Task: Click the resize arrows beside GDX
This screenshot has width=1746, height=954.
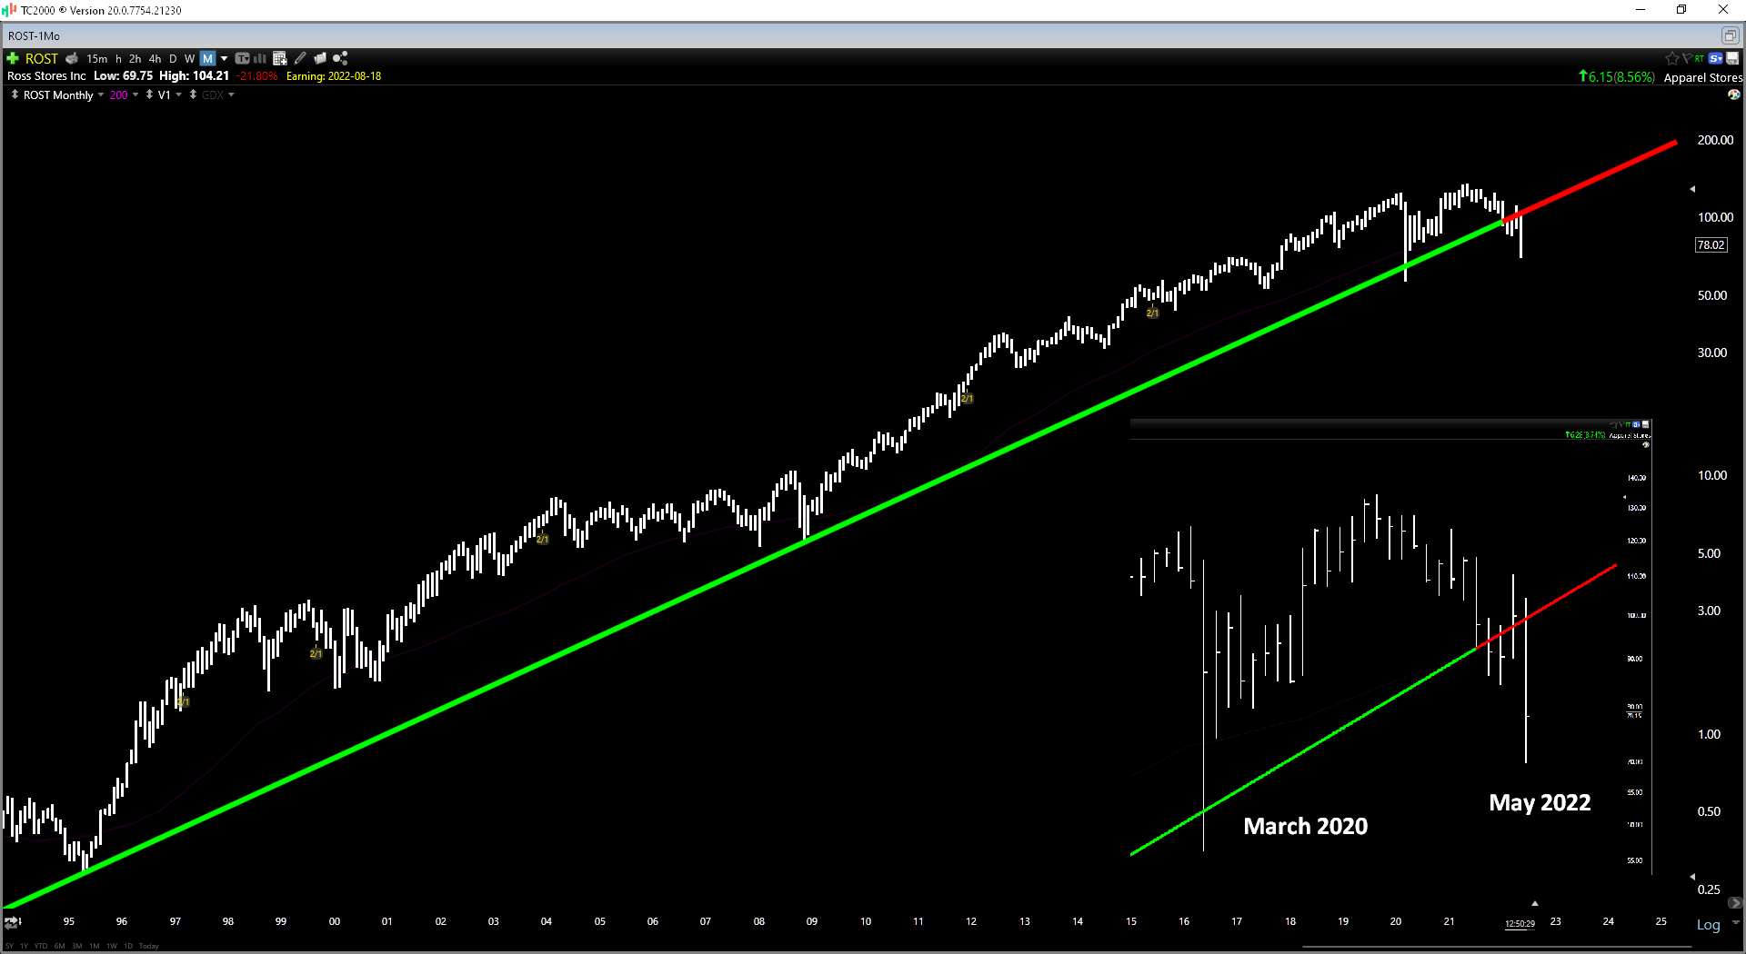Action: tap(193, 94)
